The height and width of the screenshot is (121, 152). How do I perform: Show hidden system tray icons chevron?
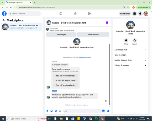[x=128, y=119]
